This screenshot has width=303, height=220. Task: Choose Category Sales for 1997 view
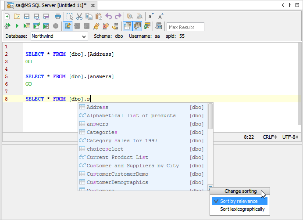pos(143,141)
